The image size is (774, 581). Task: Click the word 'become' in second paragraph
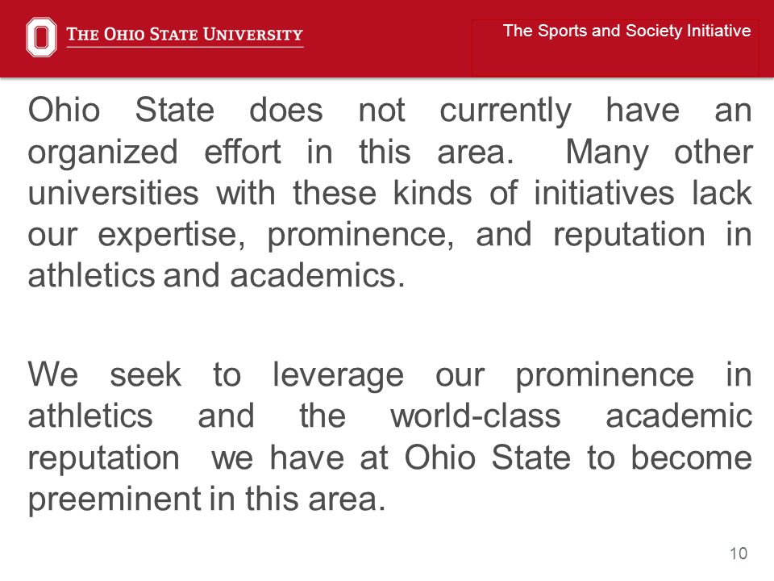[x=692, y=458]
